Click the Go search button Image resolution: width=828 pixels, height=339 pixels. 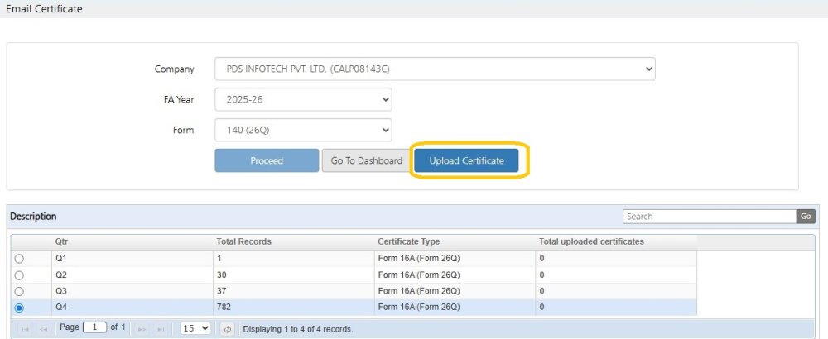coord(806,217)
